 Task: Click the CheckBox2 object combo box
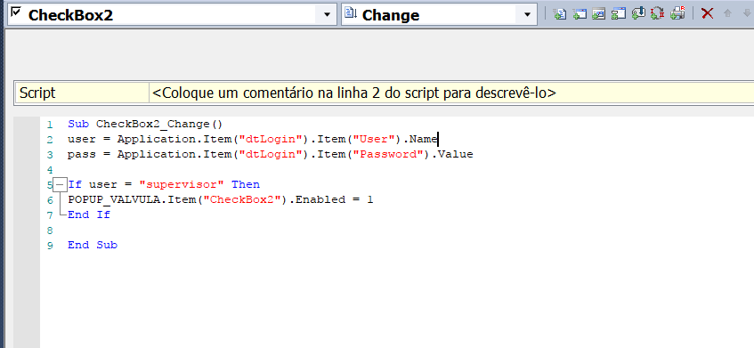[x=172, y=15]
